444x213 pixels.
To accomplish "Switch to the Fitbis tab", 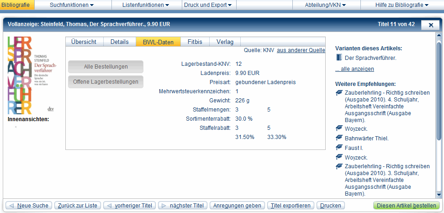I will (195, 42).
